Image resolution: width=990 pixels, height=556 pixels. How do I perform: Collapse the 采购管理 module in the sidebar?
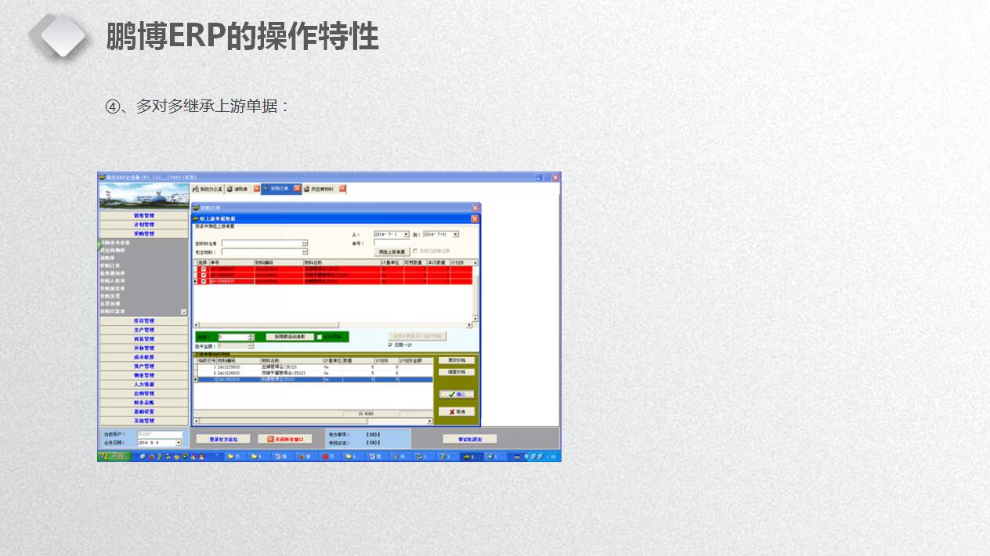(x=144, y=233)
